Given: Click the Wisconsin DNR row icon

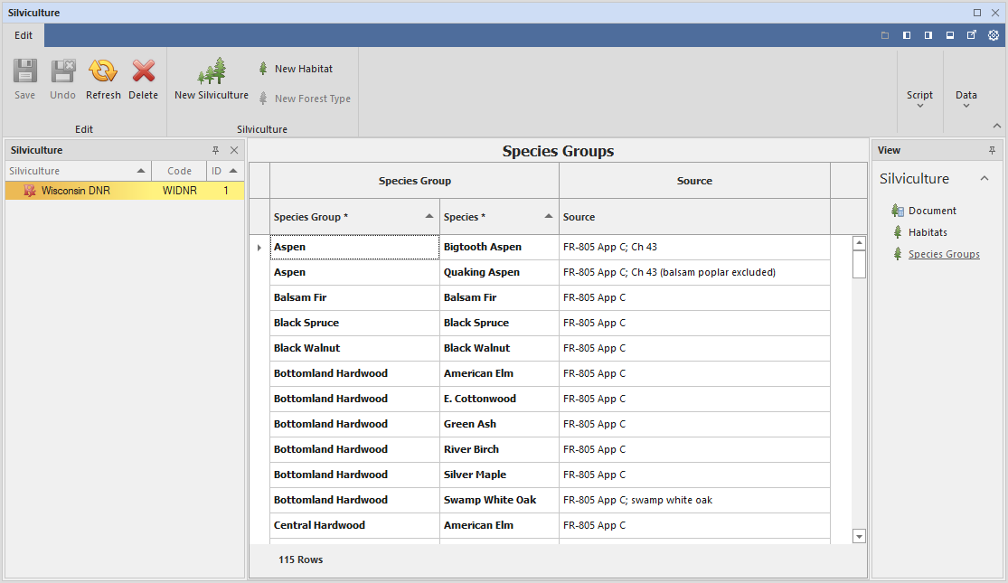Looking at the screenshot, I should point(30,190).
